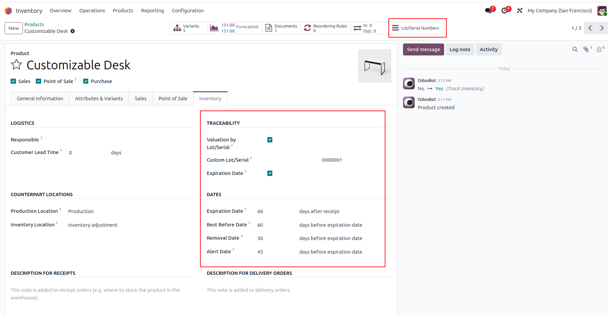
Task: Click the OdooBot avatar on Track Inventory message
Action: point(409,84)
